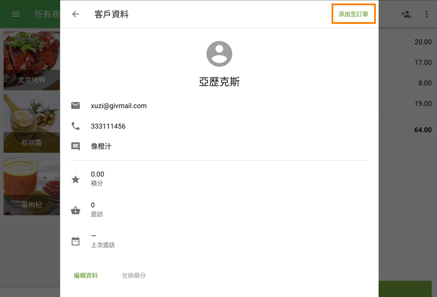The image size is (437, 297).
Task: Click the basket visits icon
Action: [x=76, y=210]
